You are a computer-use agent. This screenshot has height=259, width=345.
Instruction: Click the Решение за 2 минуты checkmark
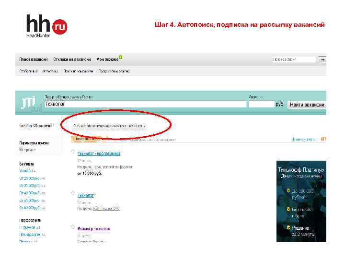pyautogui.click(x=288, y=228)
